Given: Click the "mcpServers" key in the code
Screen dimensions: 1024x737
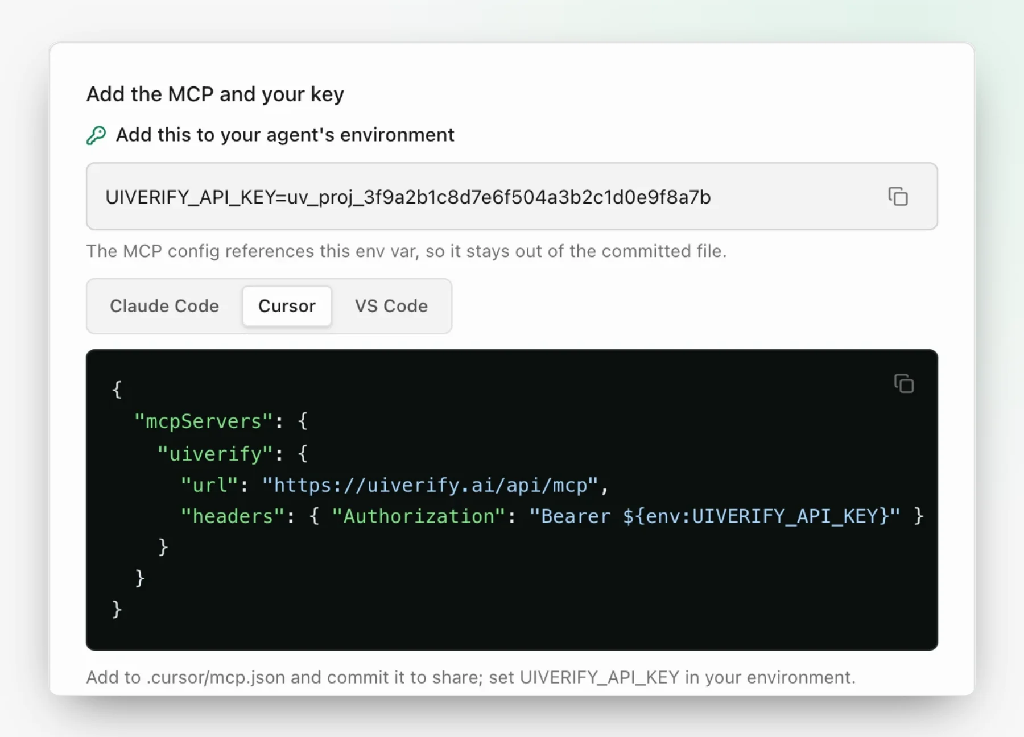Looking at the screenshot, I should [204, 421].
